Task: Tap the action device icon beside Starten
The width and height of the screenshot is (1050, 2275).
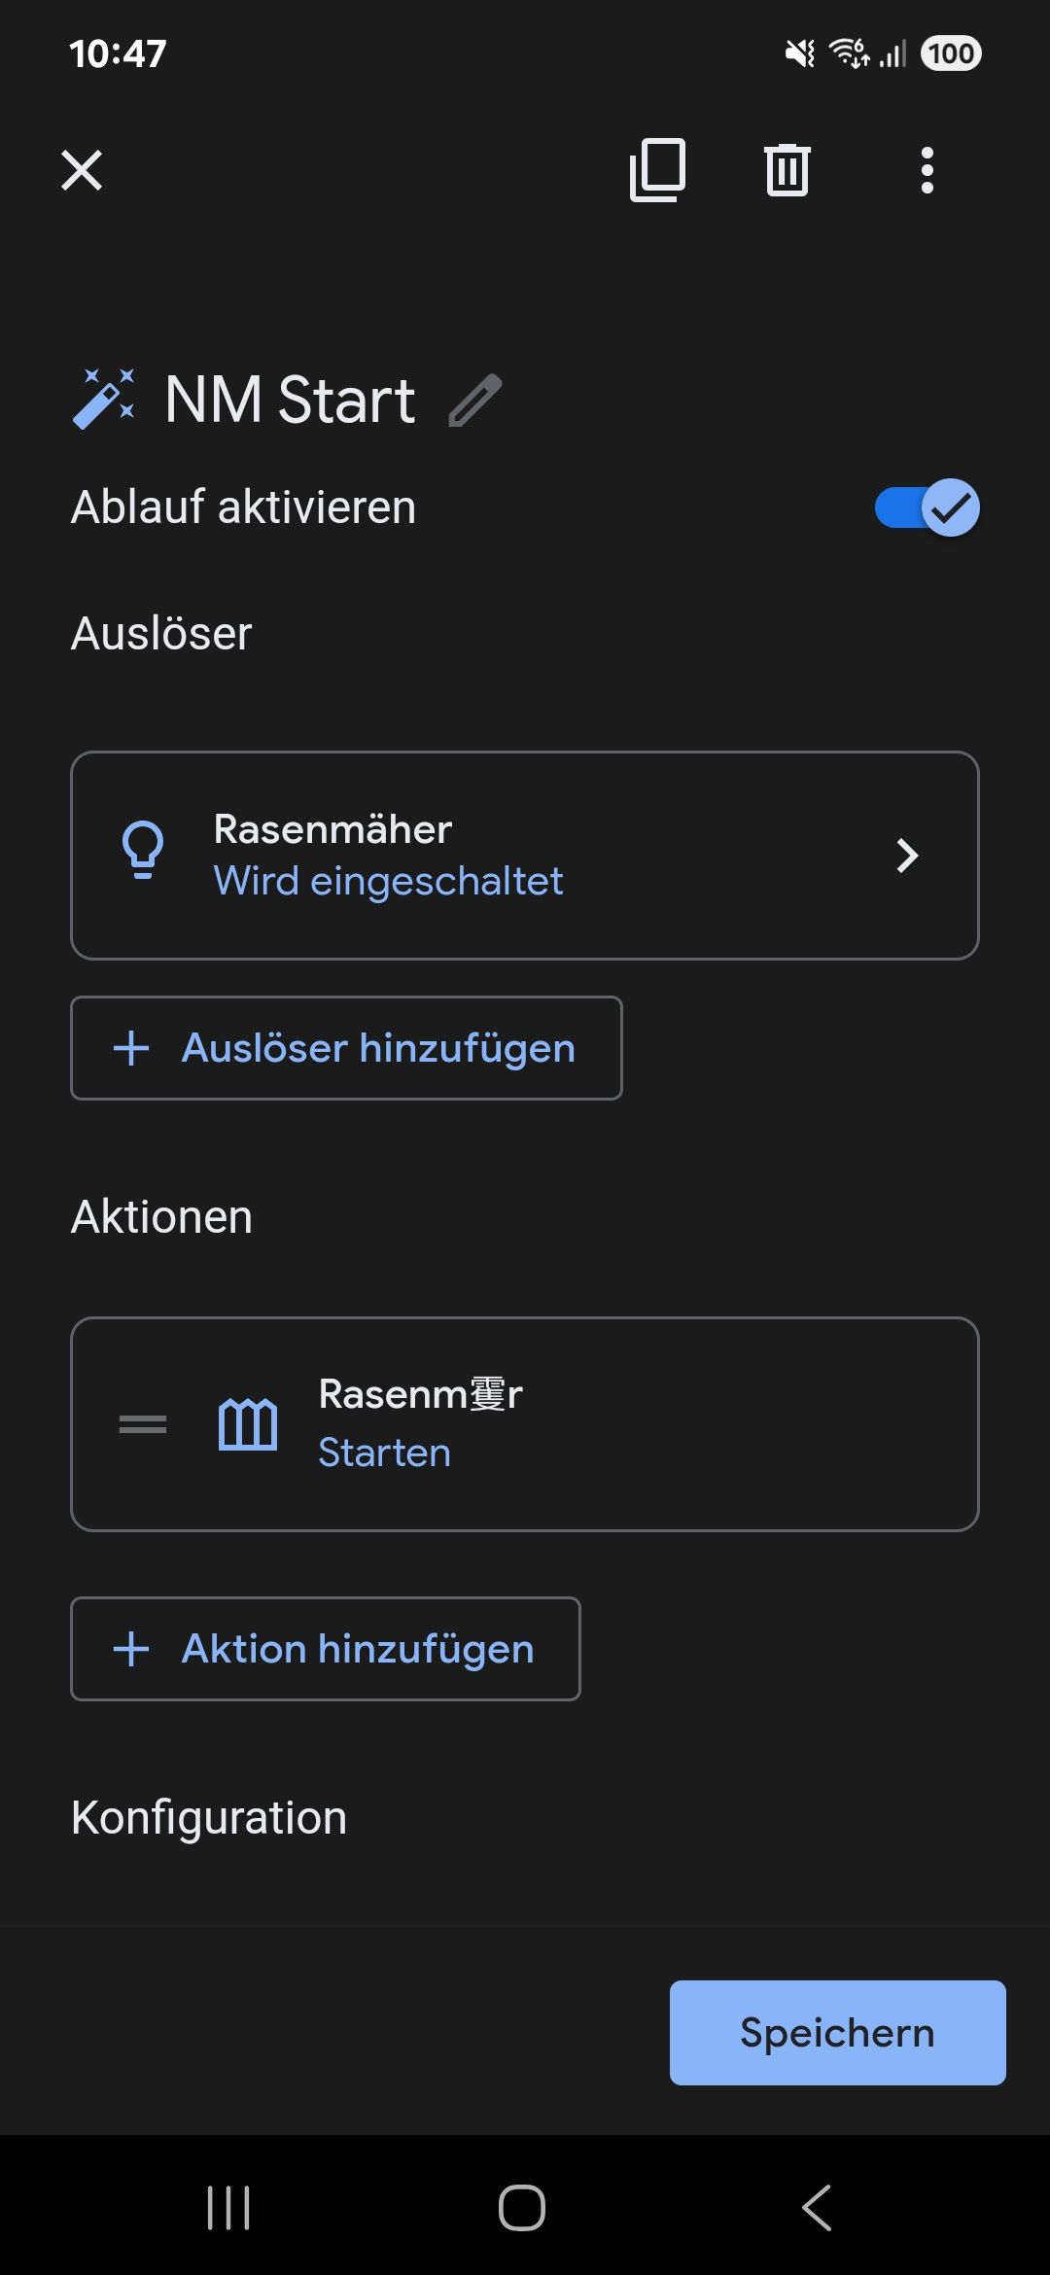Action: pyautogui.click(x=248, y=1424)
